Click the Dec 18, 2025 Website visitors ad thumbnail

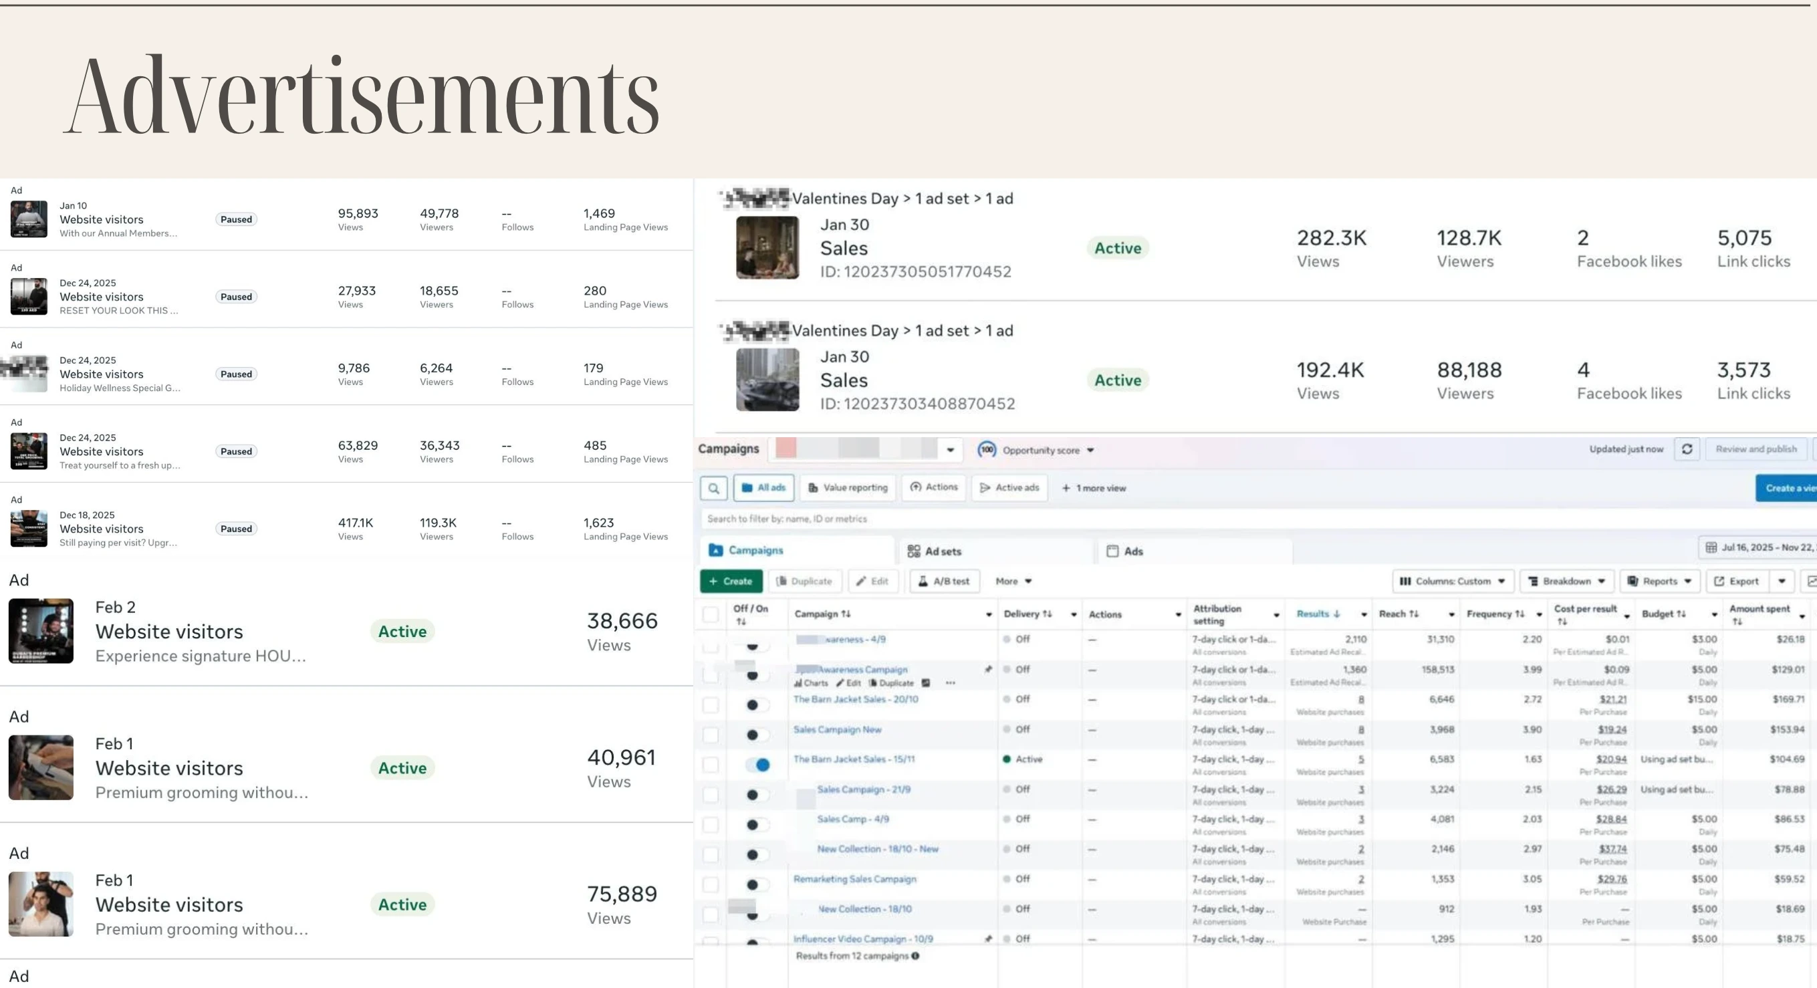29,529
